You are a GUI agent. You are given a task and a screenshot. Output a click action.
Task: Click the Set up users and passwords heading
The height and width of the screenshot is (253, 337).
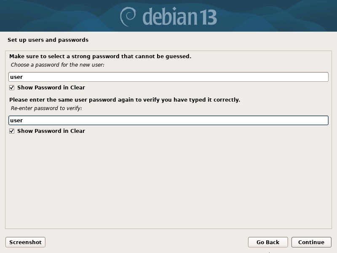pos(47,40)
